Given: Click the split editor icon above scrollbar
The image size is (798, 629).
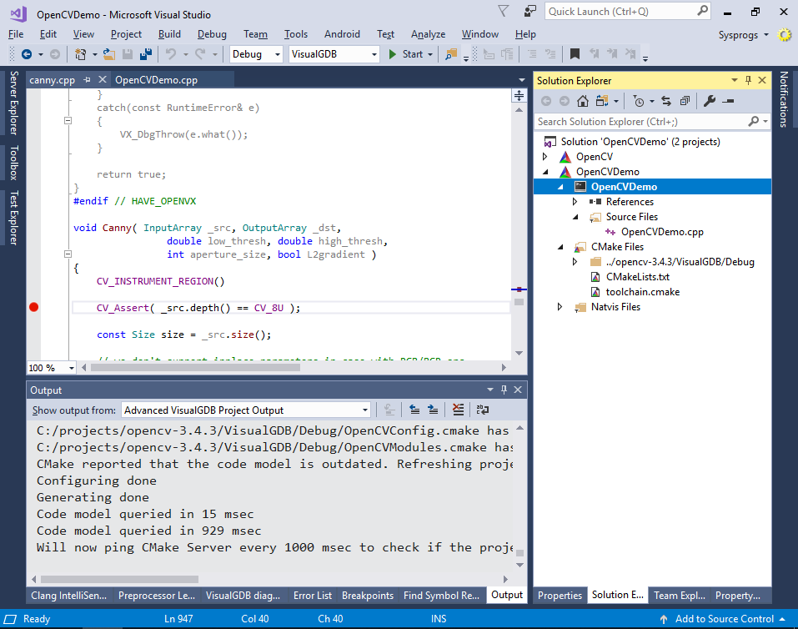Looking at the screenshot, I should [x=519, y=95].
